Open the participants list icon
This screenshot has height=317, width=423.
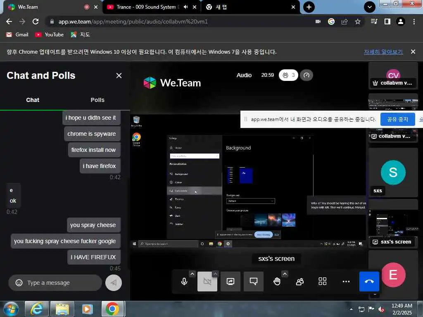(x=300, y=282)
